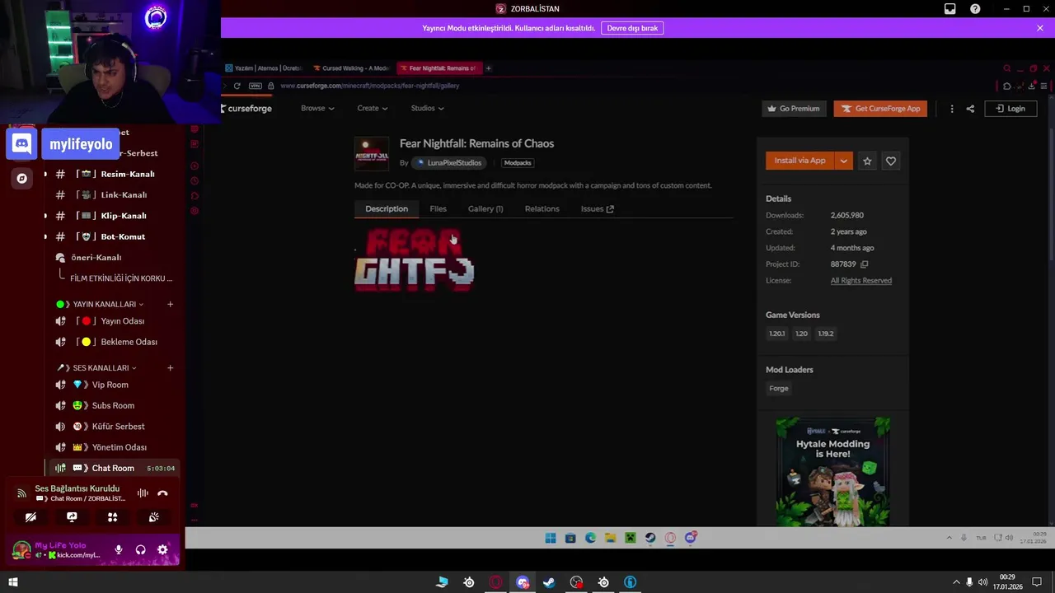Screen dimensions: 1055x593
Task: Dismiss the streamer mode banner
Action: tap(1040, 28)
